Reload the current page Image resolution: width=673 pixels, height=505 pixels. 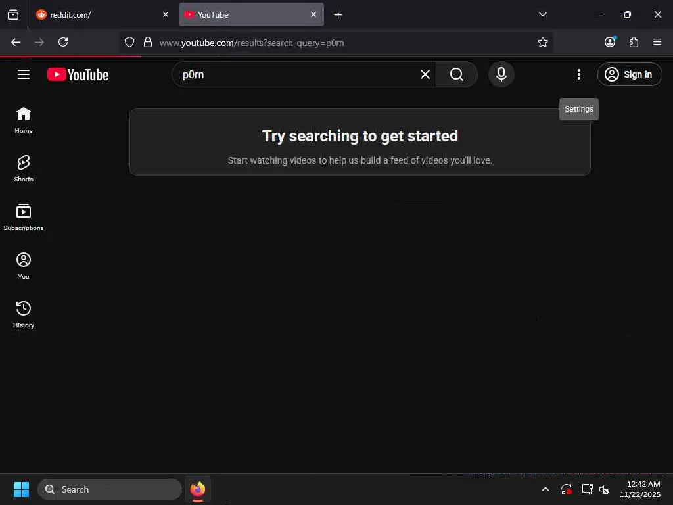63,42
